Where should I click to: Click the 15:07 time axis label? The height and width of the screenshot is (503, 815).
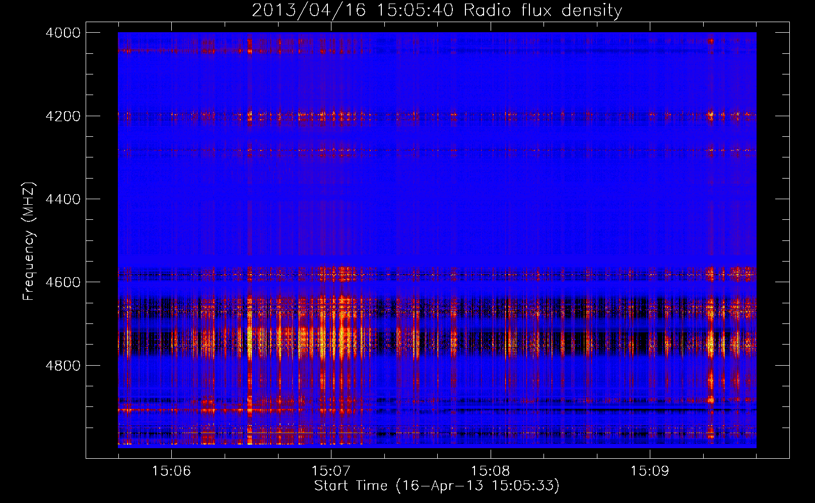(331, 471)
